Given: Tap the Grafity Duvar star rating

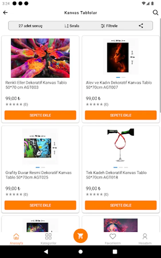Looking at the screenshot, I should pos(17,194).
